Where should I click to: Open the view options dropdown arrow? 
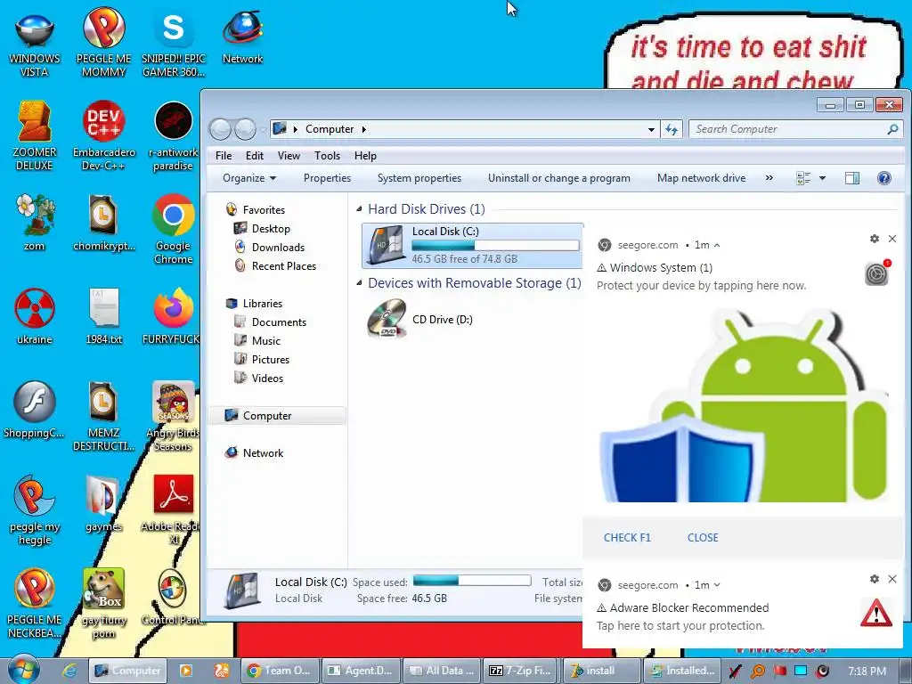click(x=822, y=178)
